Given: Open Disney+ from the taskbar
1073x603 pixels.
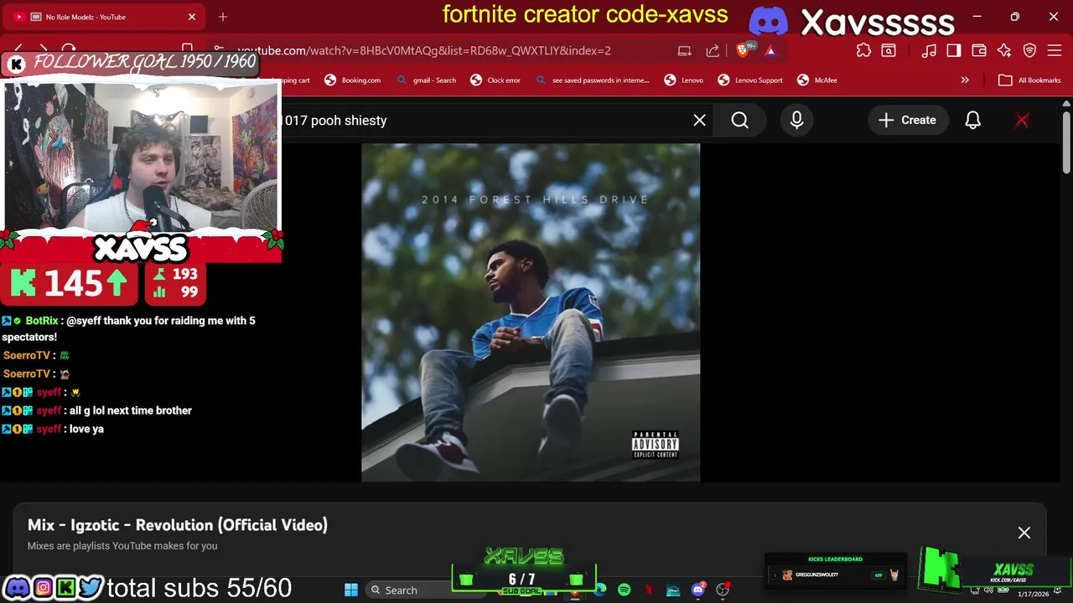Looking at the screenshot, I should pos(673,590).
